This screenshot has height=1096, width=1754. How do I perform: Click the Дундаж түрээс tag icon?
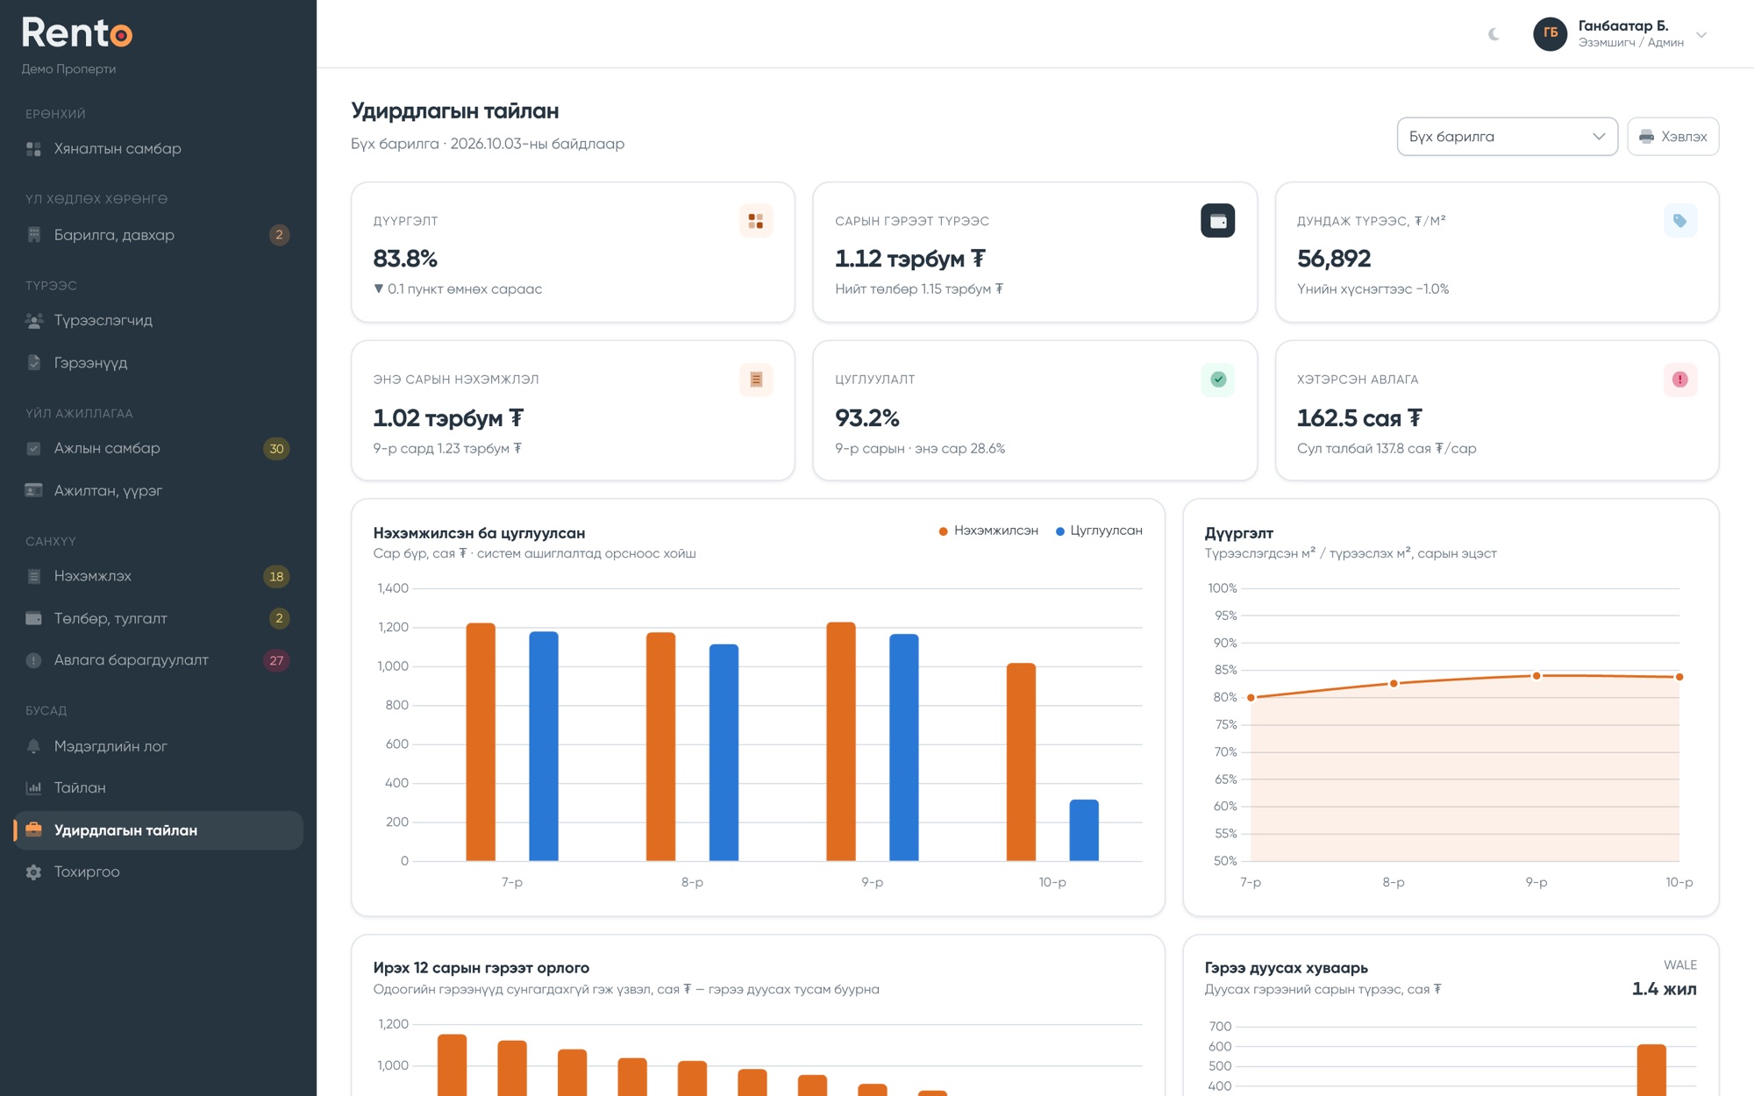[x=1679, y=221]
